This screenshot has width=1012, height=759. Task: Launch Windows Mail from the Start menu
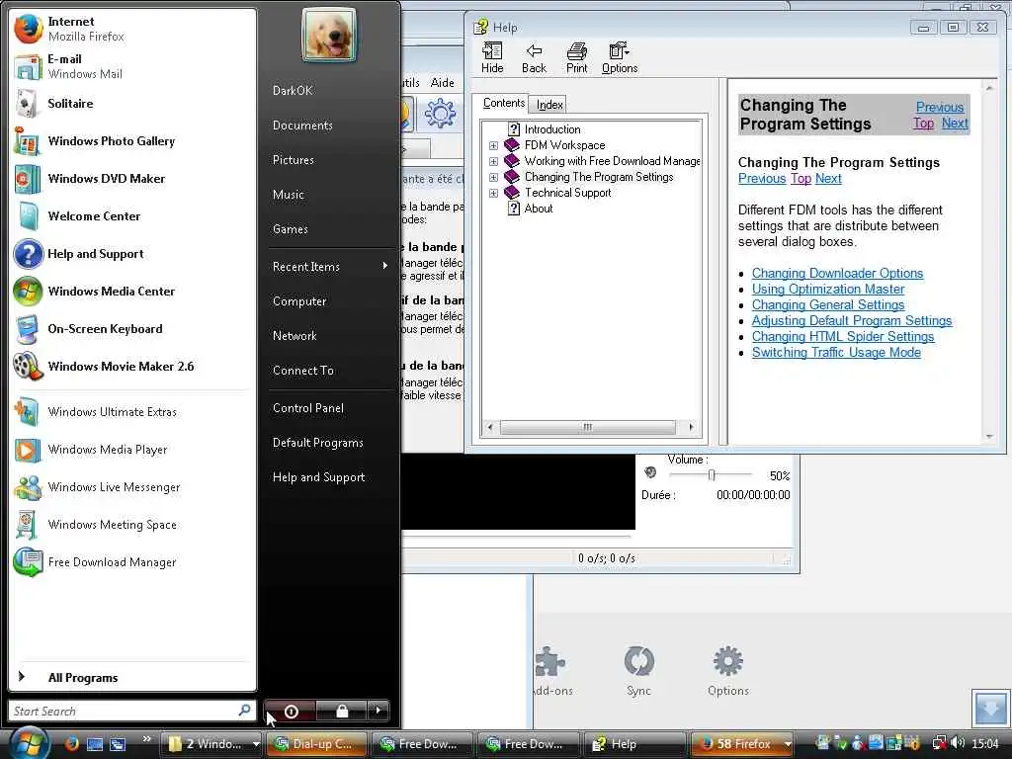pos(132,66)
